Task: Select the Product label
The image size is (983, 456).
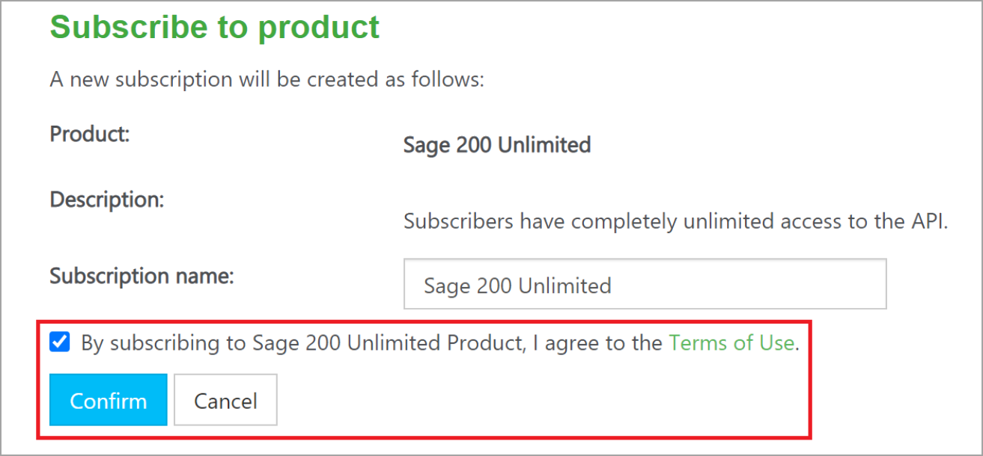Action: coord(89,134)
